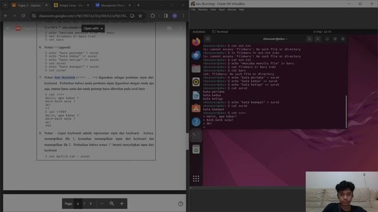The height and width of the screenshot is (212, 378).
Task: Open a new tab in the Terminal window
Action: tap(208, 39)
